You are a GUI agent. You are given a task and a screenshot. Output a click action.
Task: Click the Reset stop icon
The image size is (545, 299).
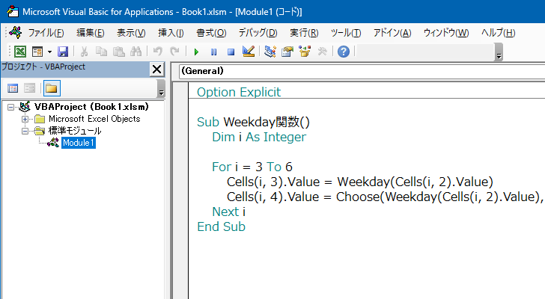(x=231, y=52)
